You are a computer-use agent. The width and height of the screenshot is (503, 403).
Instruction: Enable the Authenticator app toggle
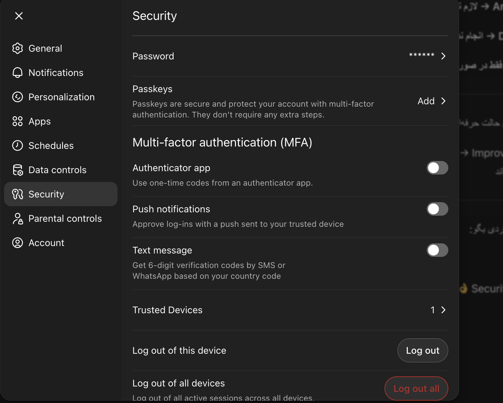tap(437, 168)
